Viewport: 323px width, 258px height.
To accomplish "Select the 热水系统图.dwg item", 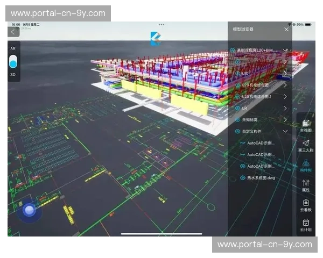I will tap(261, 177).
